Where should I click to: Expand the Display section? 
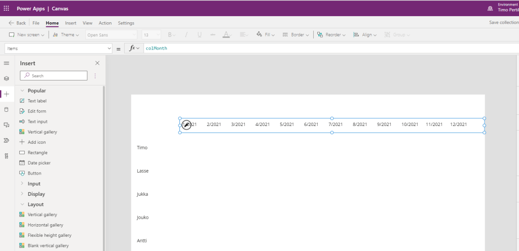coord(22,194)
